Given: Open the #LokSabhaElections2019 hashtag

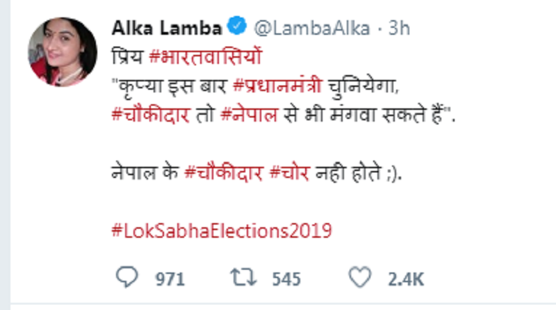Looking at the screenshot, I should pyautogui.click(x=222, y=230).
